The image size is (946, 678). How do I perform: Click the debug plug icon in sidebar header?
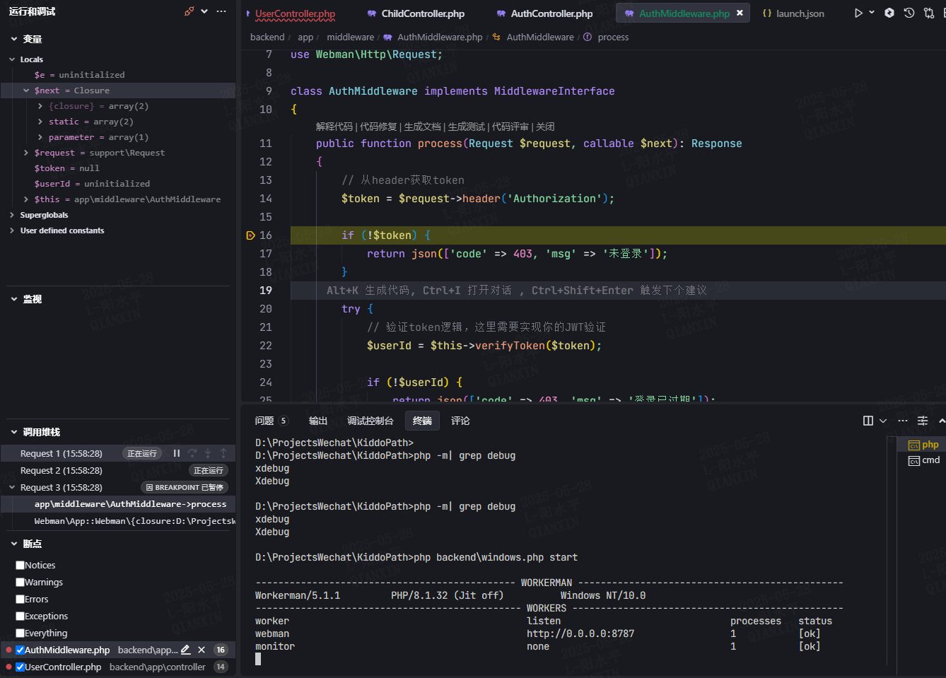click(x=189, y=11)
